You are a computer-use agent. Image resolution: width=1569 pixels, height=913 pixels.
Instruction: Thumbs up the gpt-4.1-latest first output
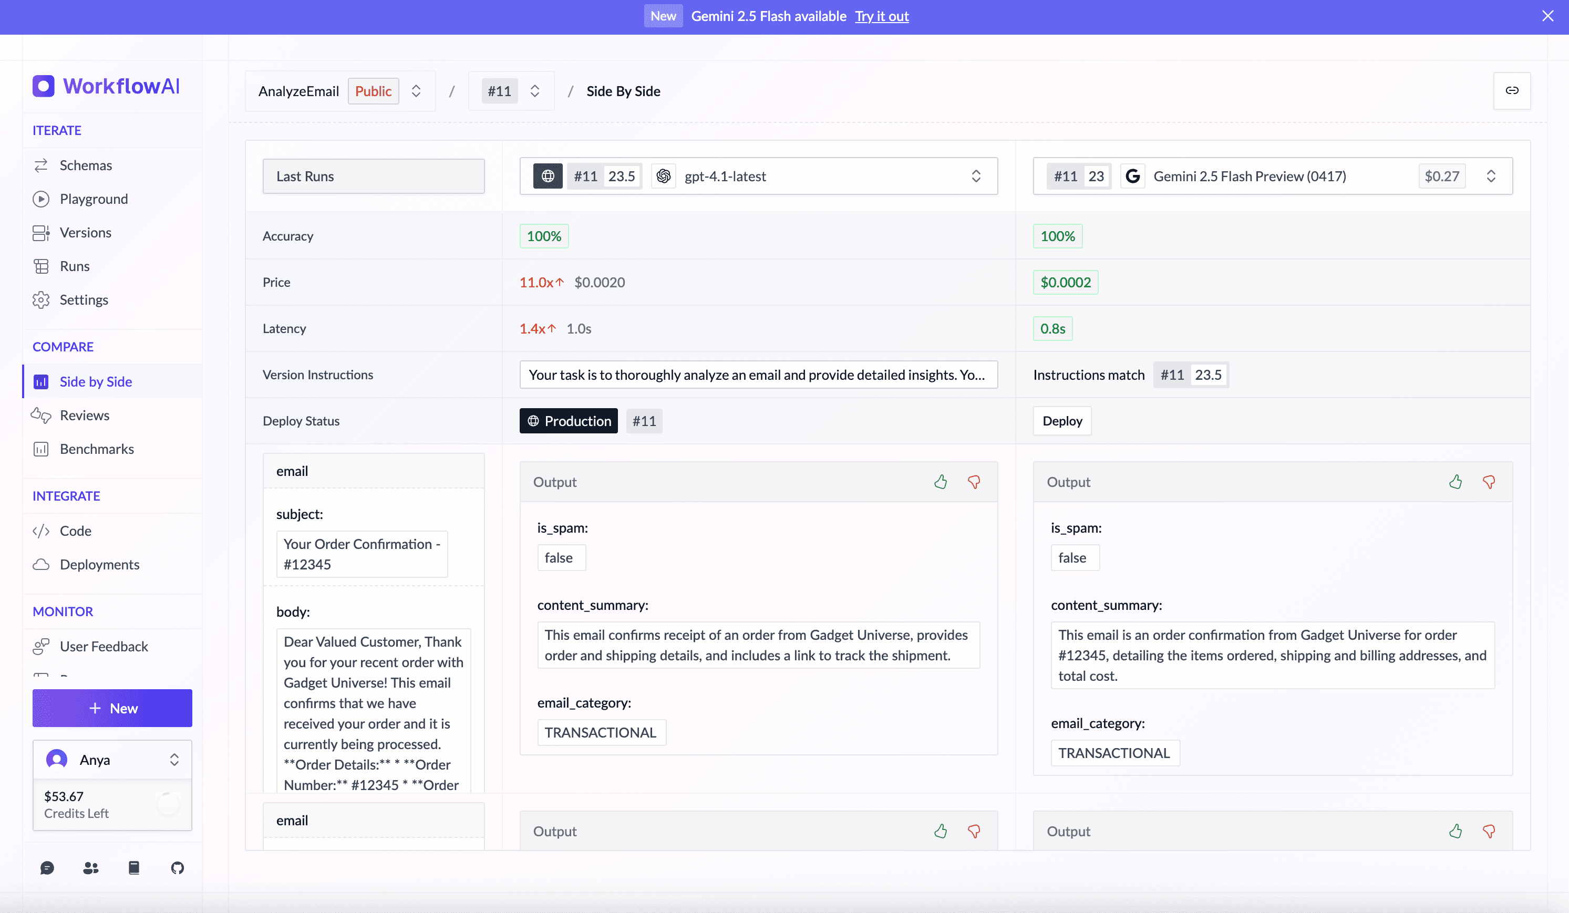[940, 482]
